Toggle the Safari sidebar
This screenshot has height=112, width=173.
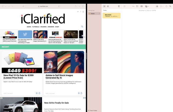[x=3, y=6]
